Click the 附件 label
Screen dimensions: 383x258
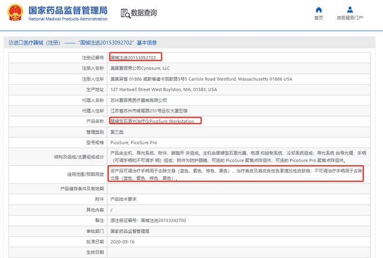(99, 199)
